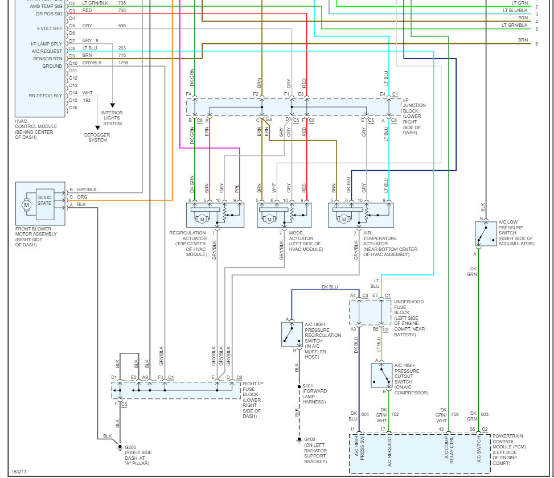This screenshot has width=554, height=478.
Task: Click the blower motor M symbol
Action: pyautogui.click(x=27, y=205)
